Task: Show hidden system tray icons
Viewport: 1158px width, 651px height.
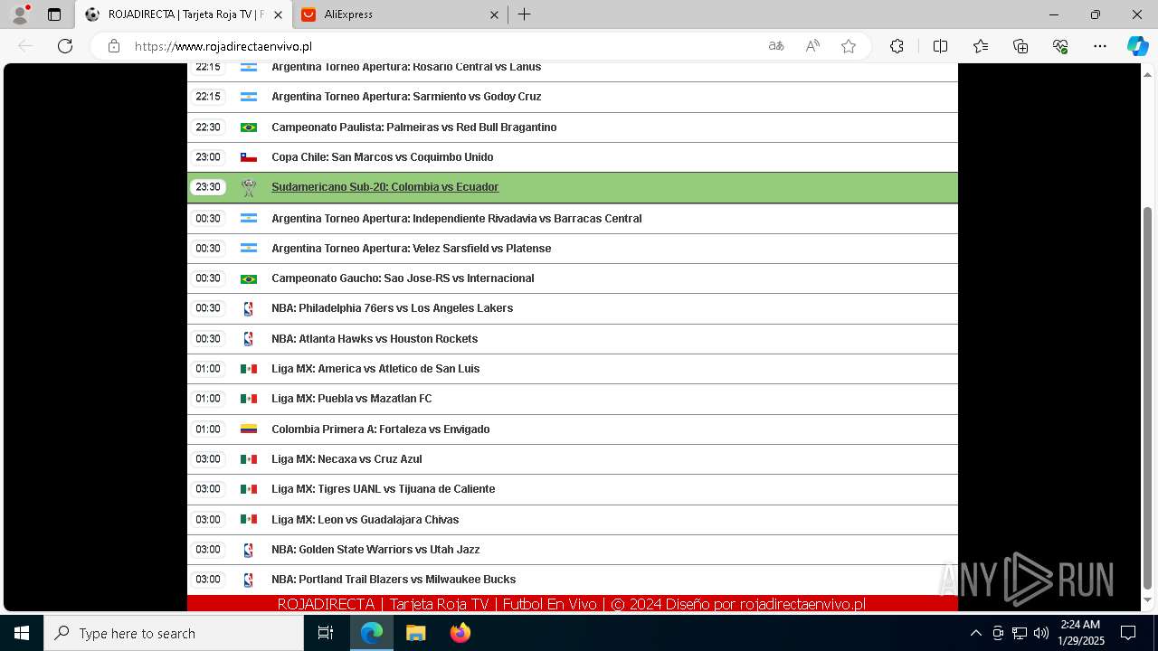Action: tap(975, 633)
